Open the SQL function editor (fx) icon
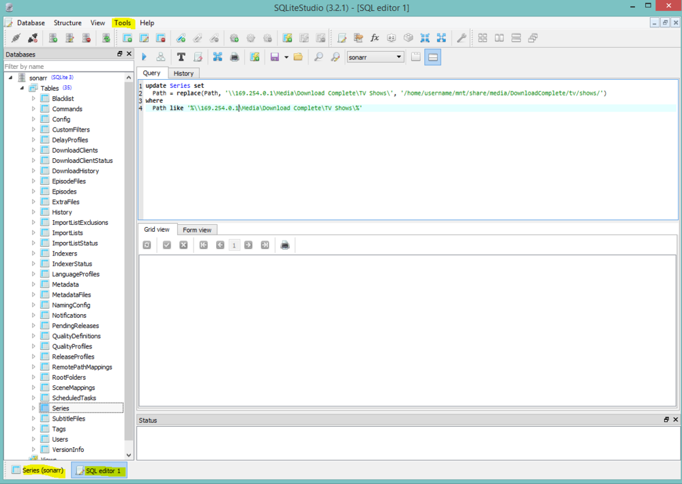Screen dimensions: 682x484 click(374, 38)
